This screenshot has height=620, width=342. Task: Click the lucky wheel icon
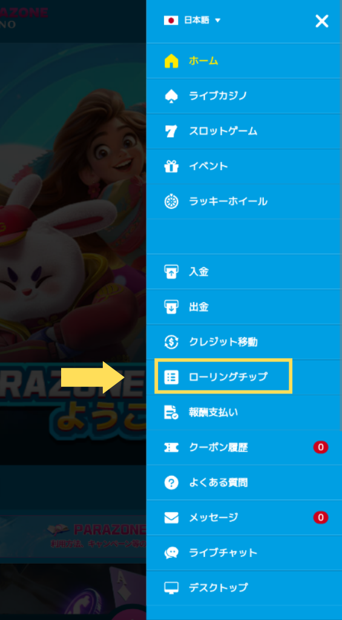[171, 202]
